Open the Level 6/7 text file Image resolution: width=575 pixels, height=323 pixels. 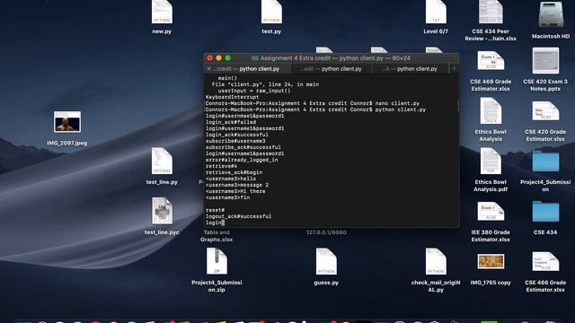[x=436, y=12]
